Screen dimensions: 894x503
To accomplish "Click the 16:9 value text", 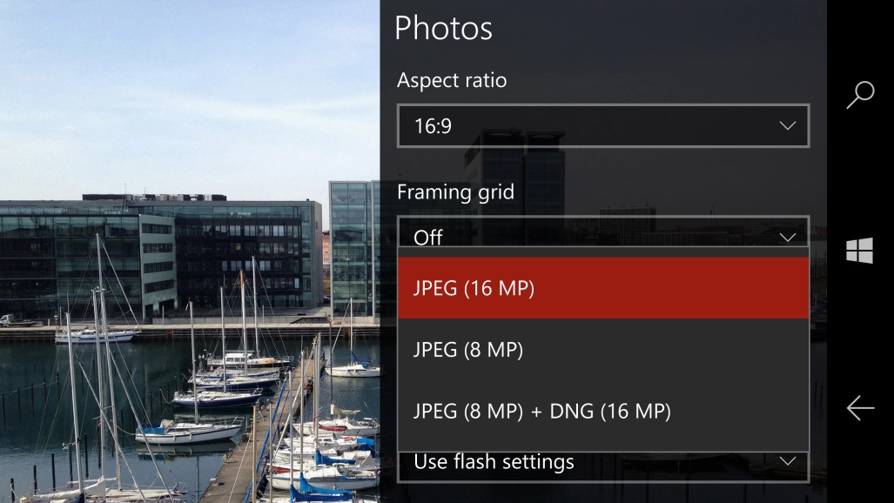I will click(433, 126).
